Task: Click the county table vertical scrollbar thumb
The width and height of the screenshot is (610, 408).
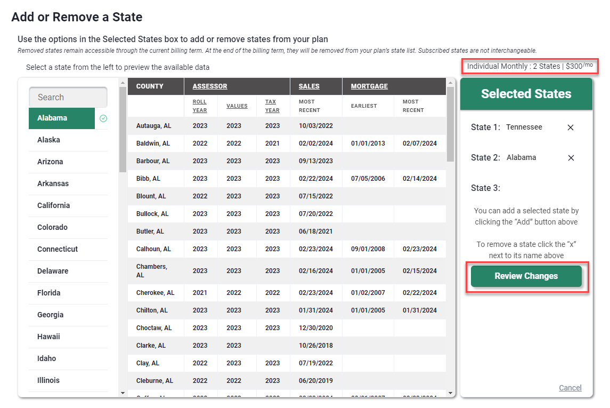Action: tap(450, 124)
